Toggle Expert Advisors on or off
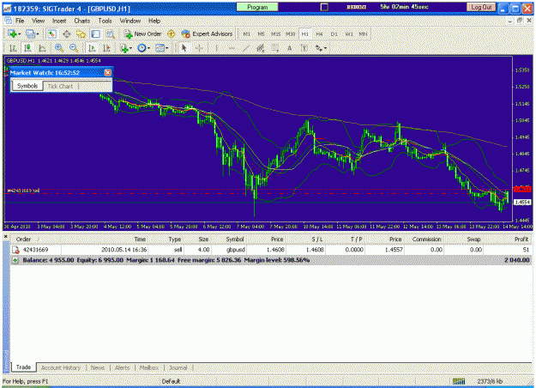Screen dimensions: 536x388 coord(208,33)
